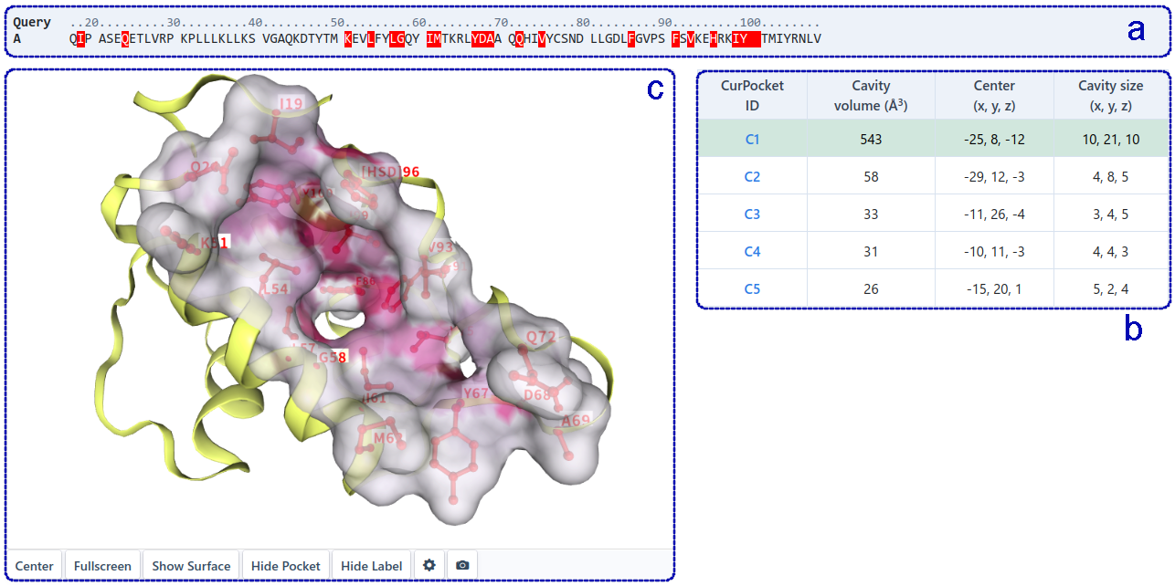Click the Q72 residue label in the structure
The width and height of the screenshot is (1175, 586).
[541, 338]
